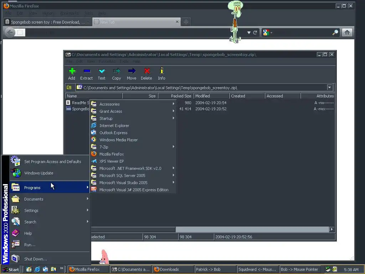The height and width of the screenshot is (274, 365).
Task: Reload the page in Firefox
Action: point(255,32)
